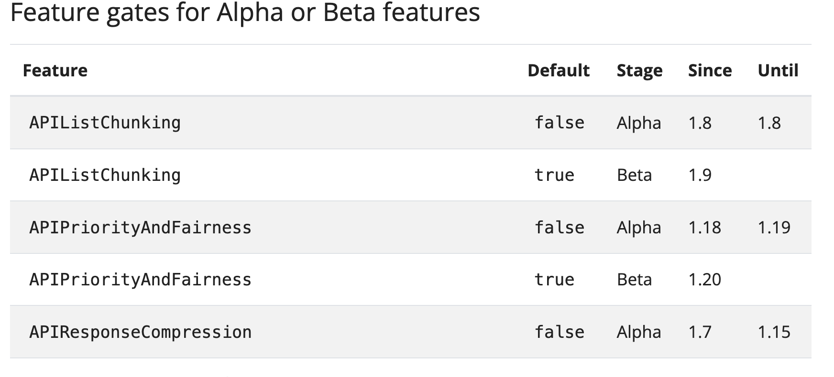Click the Feature column header
The image size is (834, 377).
(55, 71)
